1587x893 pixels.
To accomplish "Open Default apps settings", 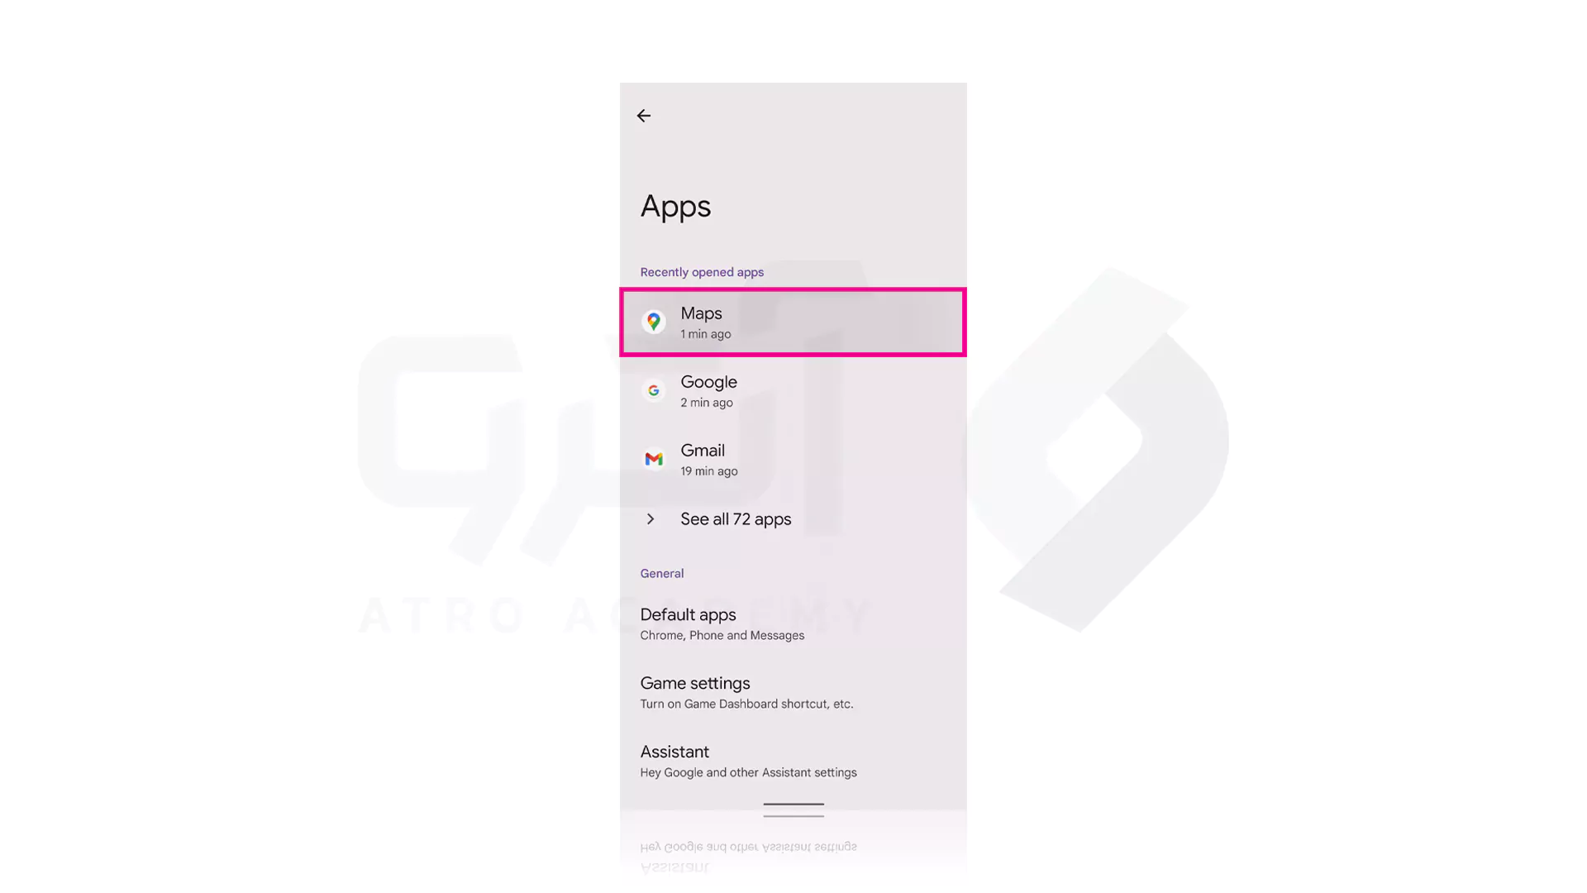I will coord(793,624).
